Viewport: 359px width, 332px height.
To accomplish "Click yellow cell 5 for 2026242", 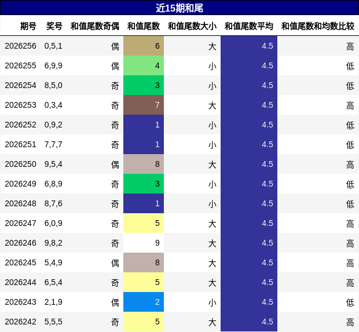I will pos(144,322).
